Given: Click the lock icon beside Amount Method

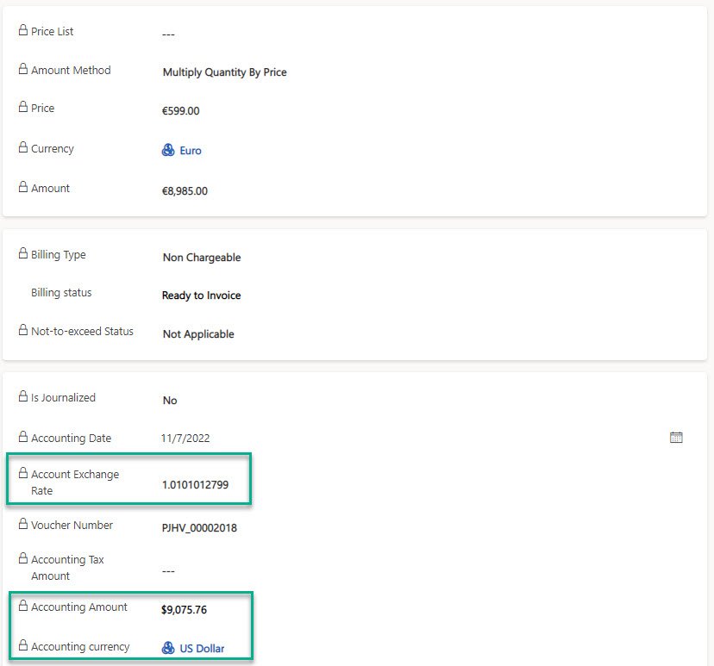Looking at the screenshot, I should pyautogui.click(x=23, y=70).
